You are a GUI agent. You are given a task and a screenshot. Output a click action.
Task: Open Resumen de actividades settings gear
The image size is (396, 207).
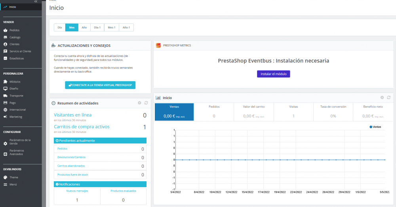click(x=139, y=103)
